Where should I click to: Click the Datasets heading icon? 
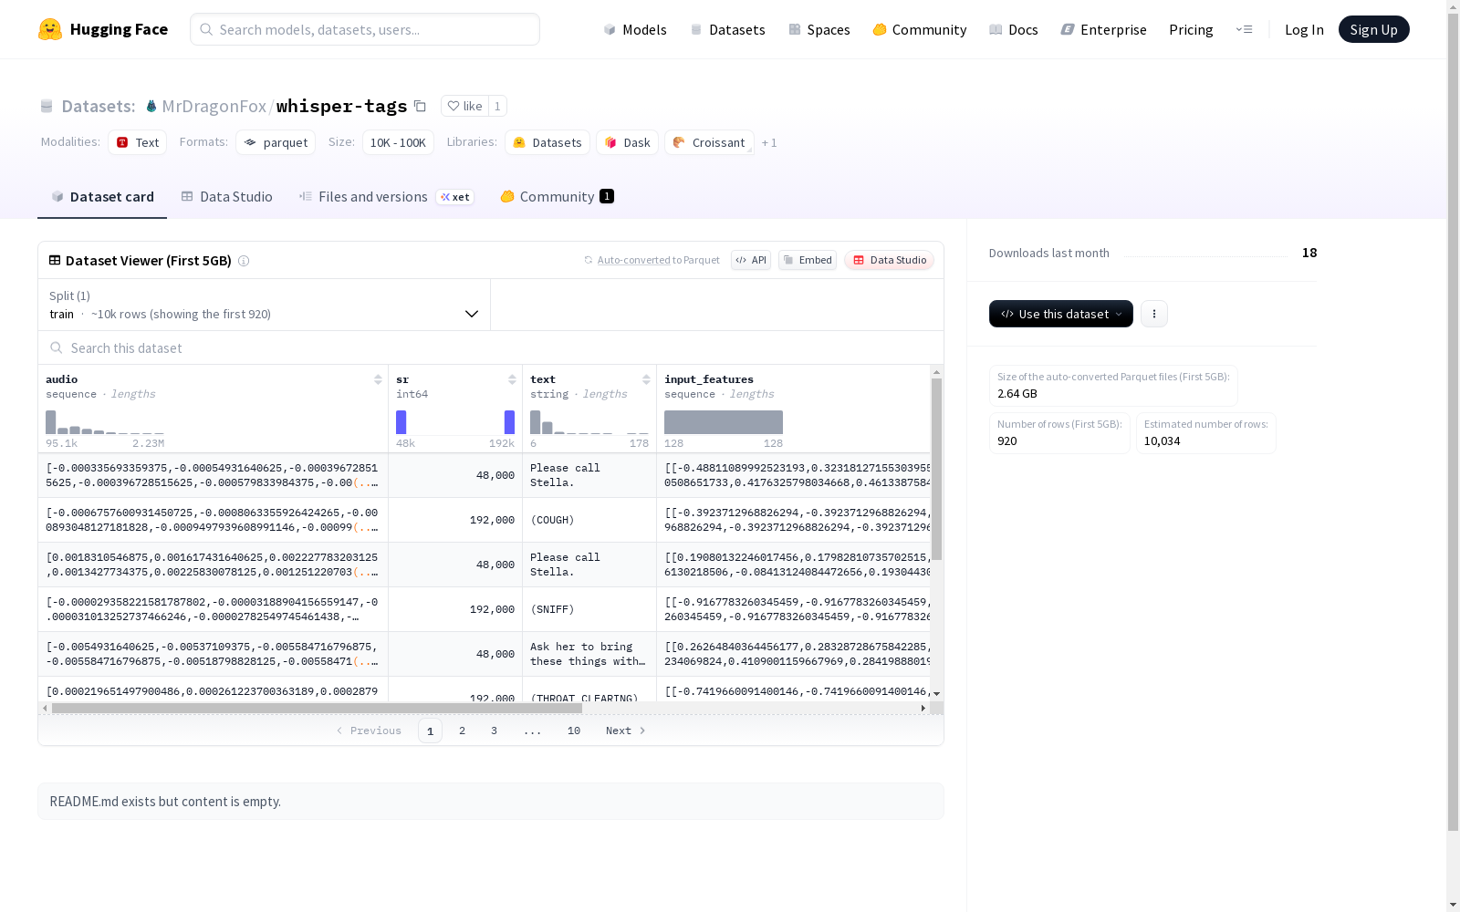47,106
